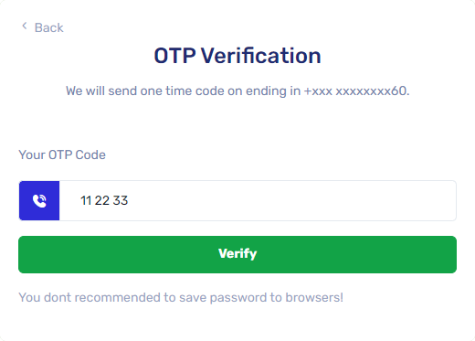Click the one time code description text
The width and height of the screenshot is (475, 341).
pos(237,91)
